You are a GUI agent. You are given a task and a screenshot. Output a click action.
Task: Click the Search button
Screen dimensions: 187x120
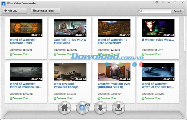178,11
